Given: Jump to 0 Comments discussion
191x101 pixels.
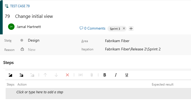Looking at the screenshot, I should [95, 28].
